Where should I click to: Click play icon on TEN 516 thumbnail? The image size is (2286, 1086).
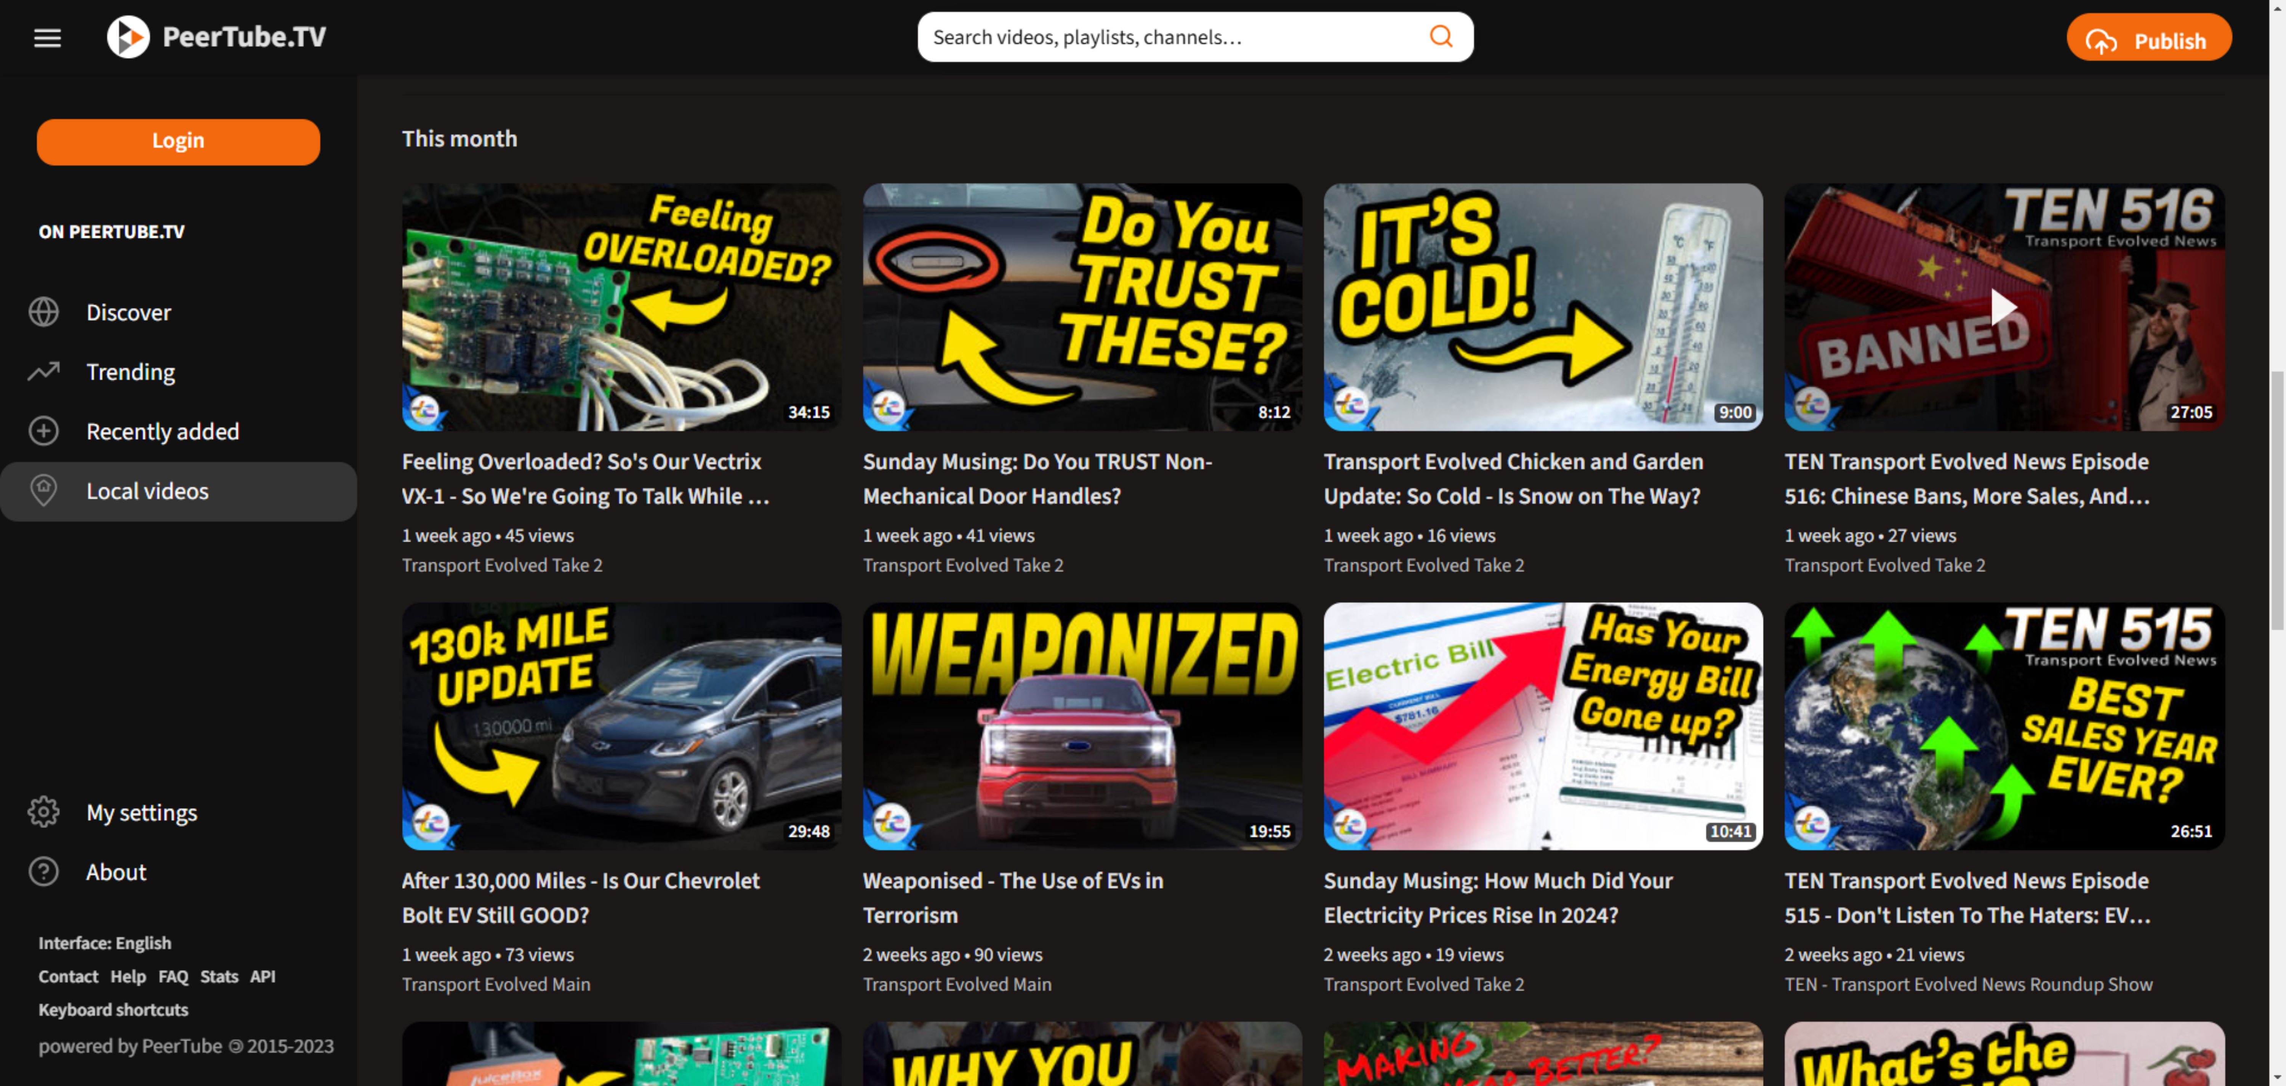click(x=2003, y=308)
